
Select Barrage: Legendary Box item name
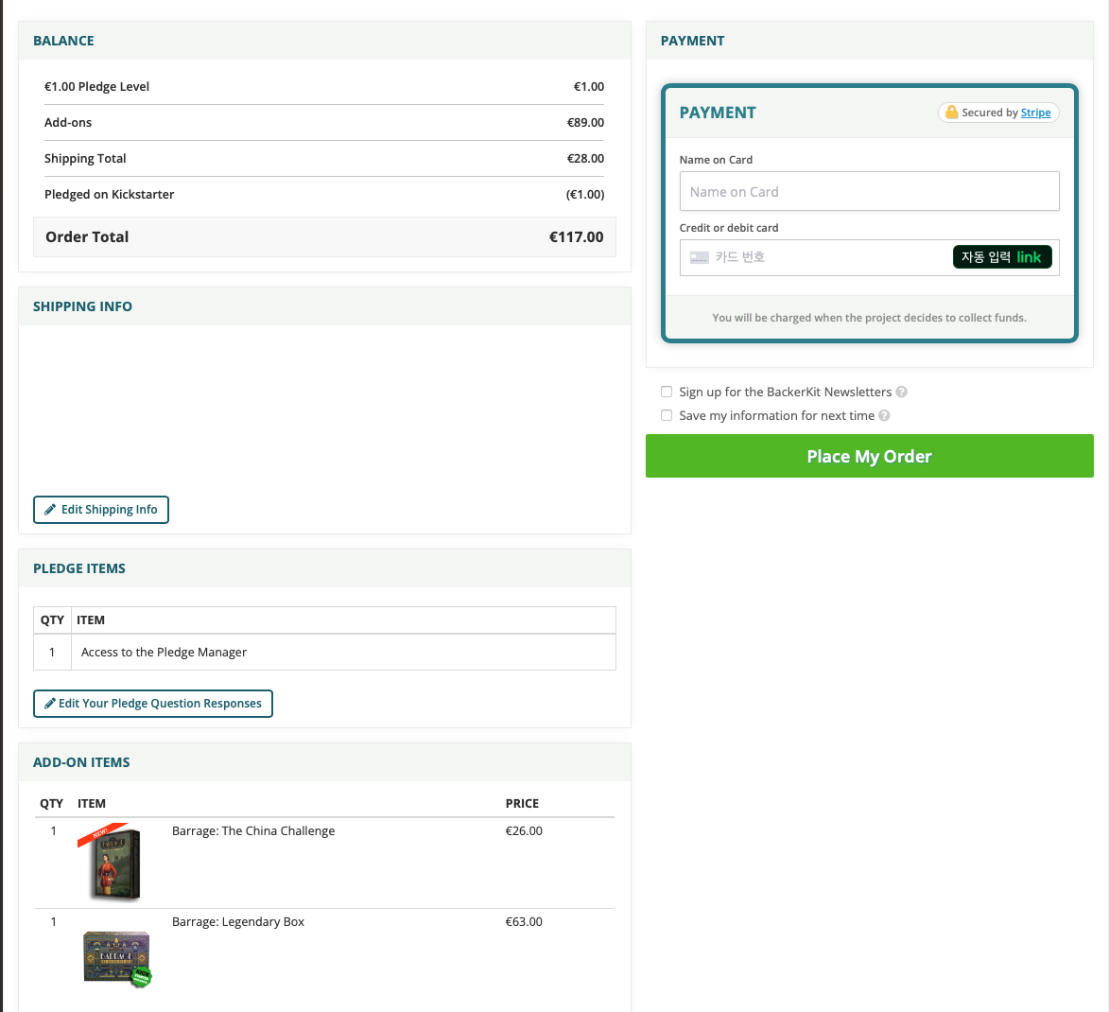point(237,921)
